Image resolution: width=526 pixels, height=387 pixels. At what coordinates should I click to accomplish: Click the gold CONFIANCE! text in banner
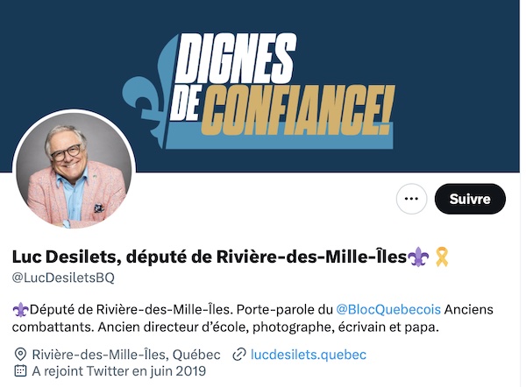[x=297, y=109]
